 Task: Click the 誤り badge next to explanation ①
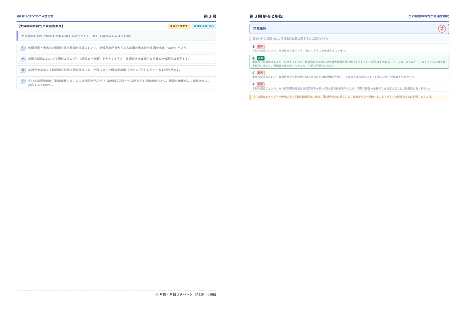coord(261,46)
